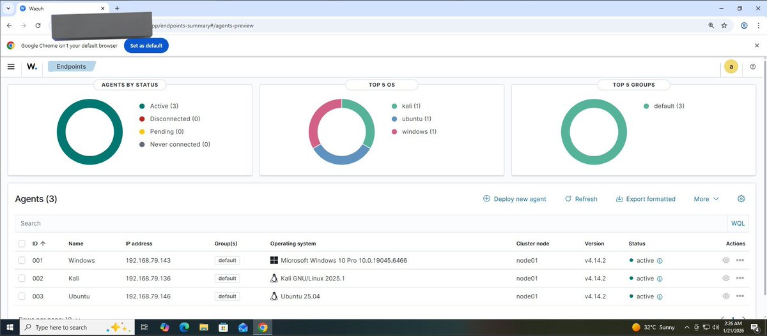This screenshot has height=336, width=767.
Task: Toggle Disconnected status in the legend
Action: pyautogui.click(x=169, y=119)
